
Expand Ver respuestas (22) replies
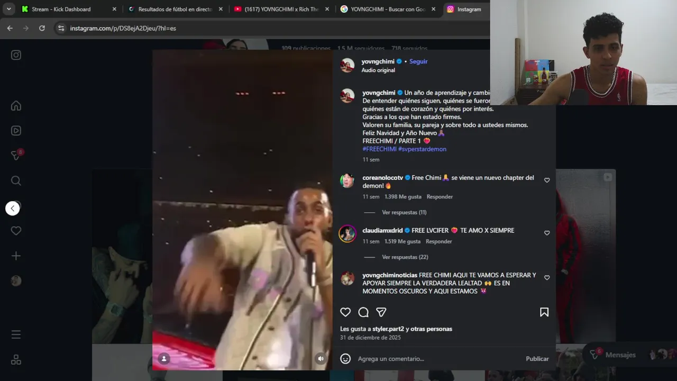click(405, 257)
